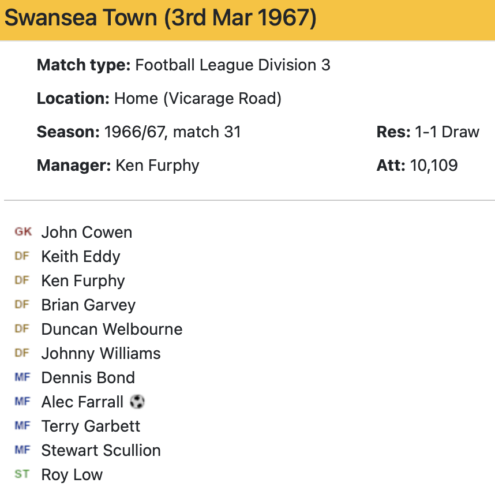Click the goal ball icon after Alec Farrall
Viewport: 495px width, 494px height.
click(137, 402)
